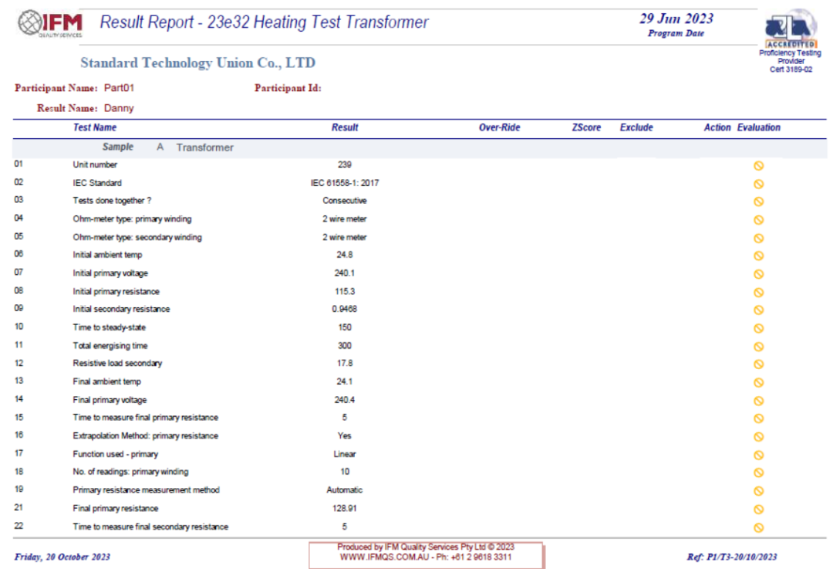
Task: Click the Final primary voltage value 240.4
Action: pyautogui.click(x=345, y=400)
